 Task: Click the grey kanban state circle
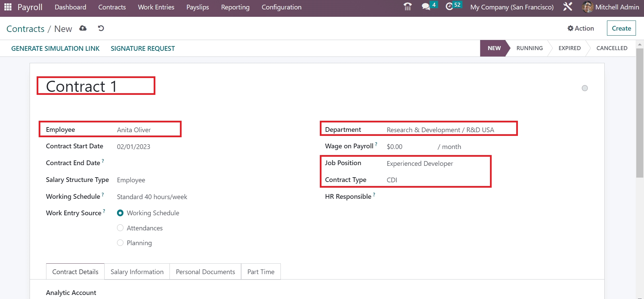[x=585, y=88]
